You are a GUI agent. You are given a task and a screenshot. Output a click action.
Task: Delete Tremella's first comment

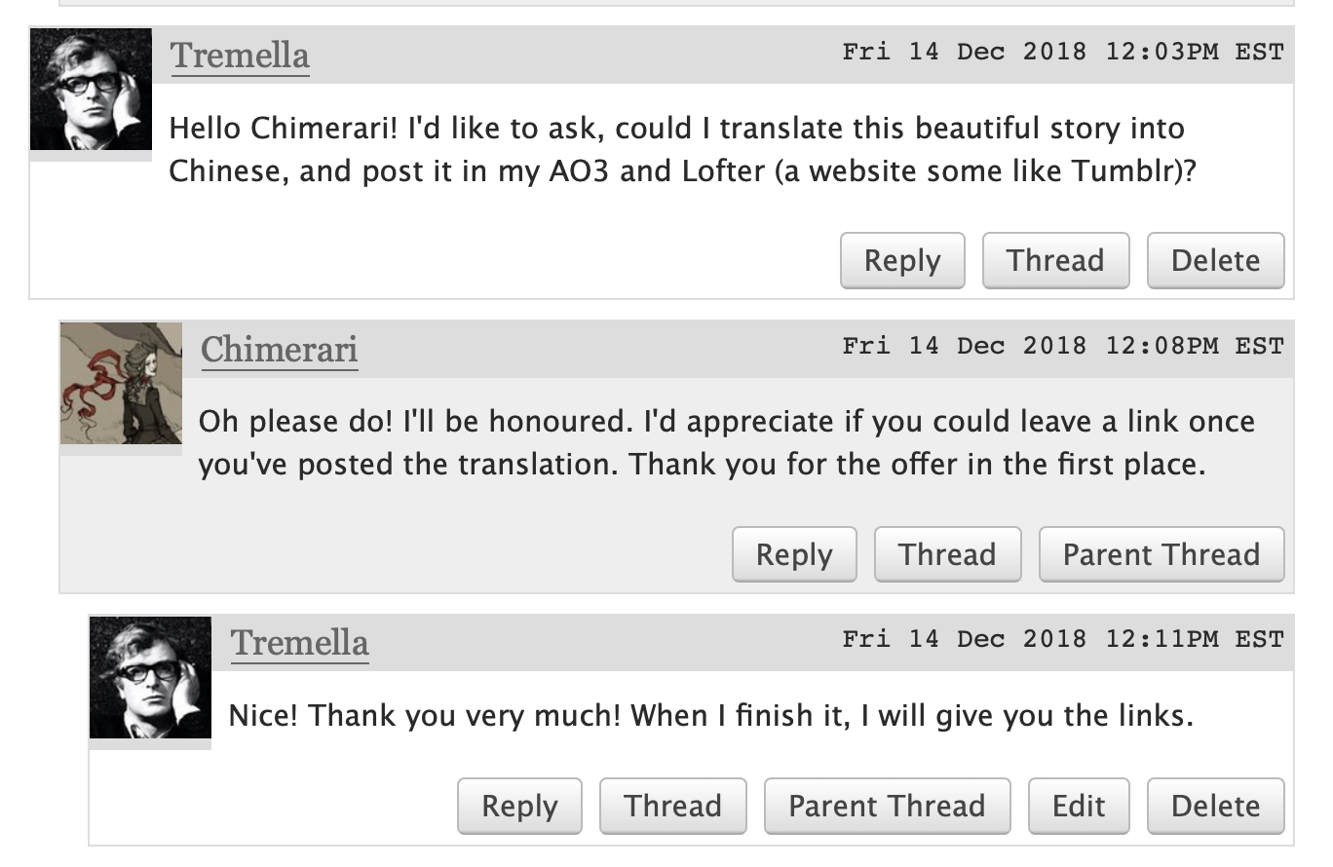click(1215, 260)
